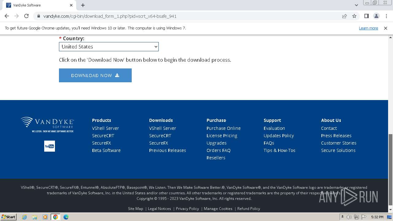Open the Secure Solutions link
The width and height of the screenshot is (393, 221).
pos(338,150)
